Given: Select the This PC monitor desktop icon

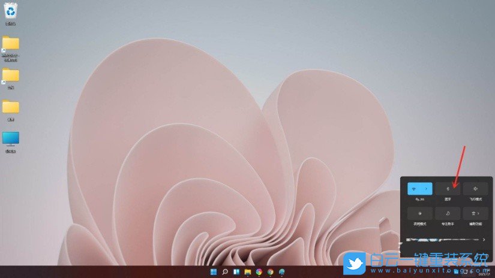Looking at the screenshot, I should 10,139.
